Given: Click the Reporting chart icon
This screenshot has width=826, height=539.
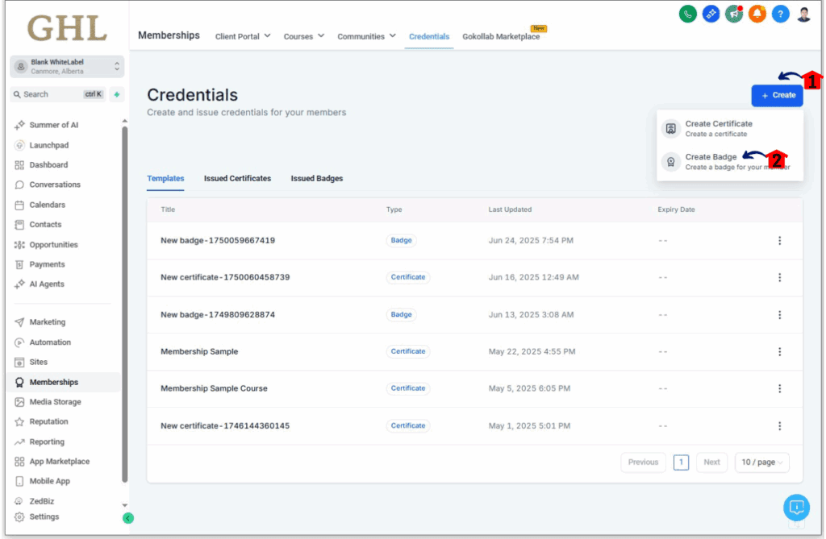Looking at the screenshot, I should tap(19, 442).
